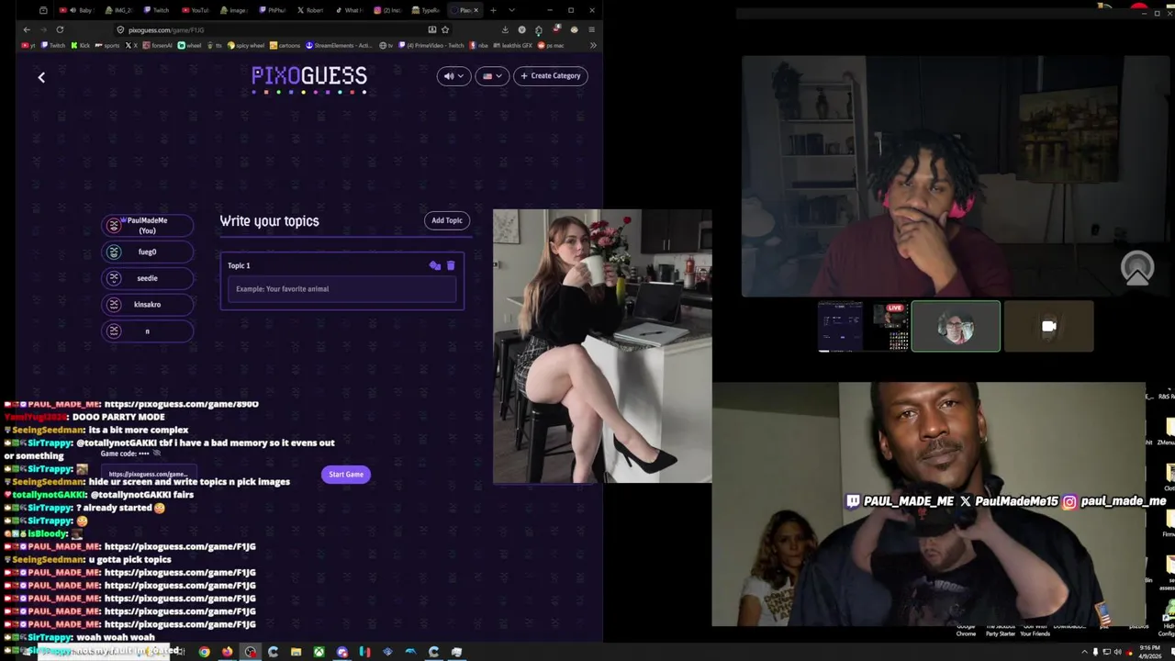Screen dimensions: 1175x661
Task: Open the Kick bookmark
Action: tap(81, 45)
